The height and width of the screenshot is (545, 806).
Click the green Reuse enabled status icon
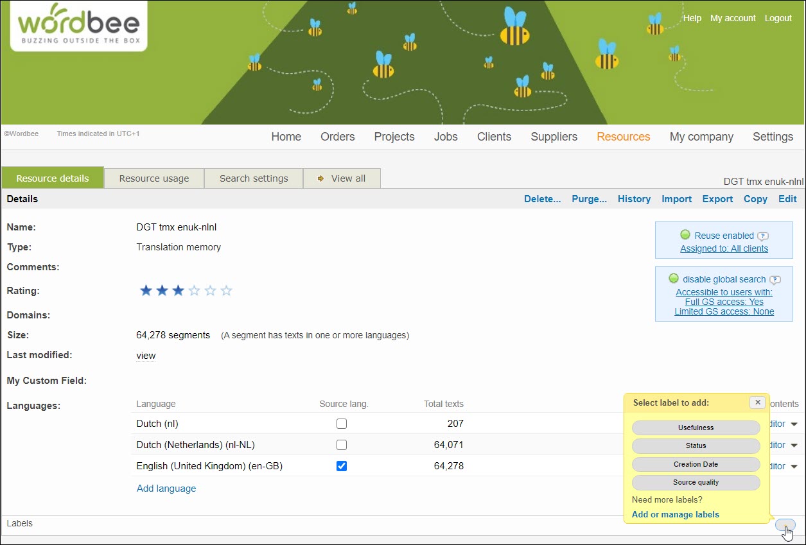(x=685, y=235)
